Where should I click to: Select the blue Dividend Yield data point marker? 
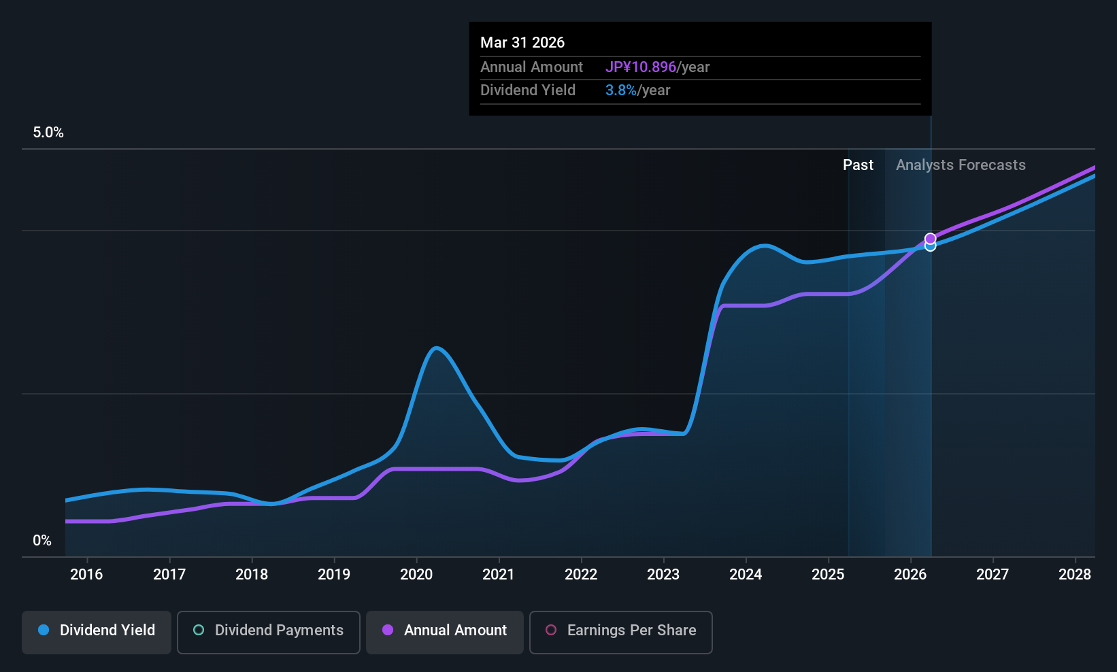[930, 246]
